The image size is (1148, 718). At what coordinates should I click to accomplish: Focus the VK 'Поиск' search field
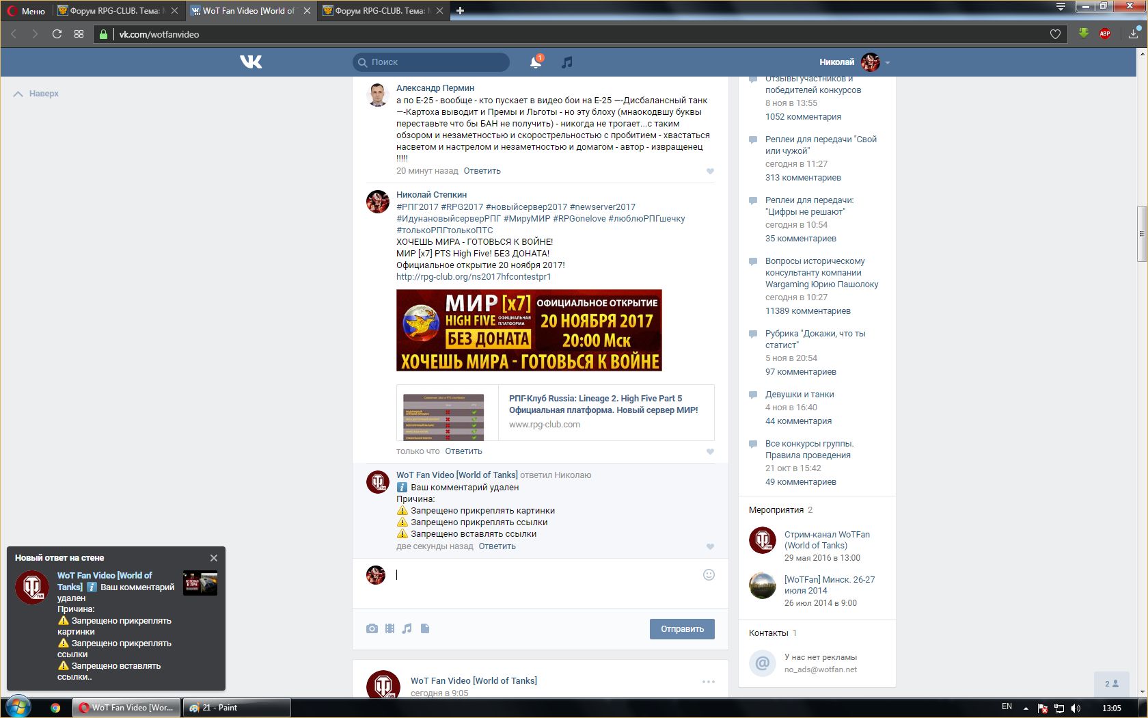click(431, 62)
